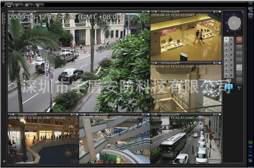Choose the four-split screen layout
Screen dimensions: 254x168
(239, 54)
